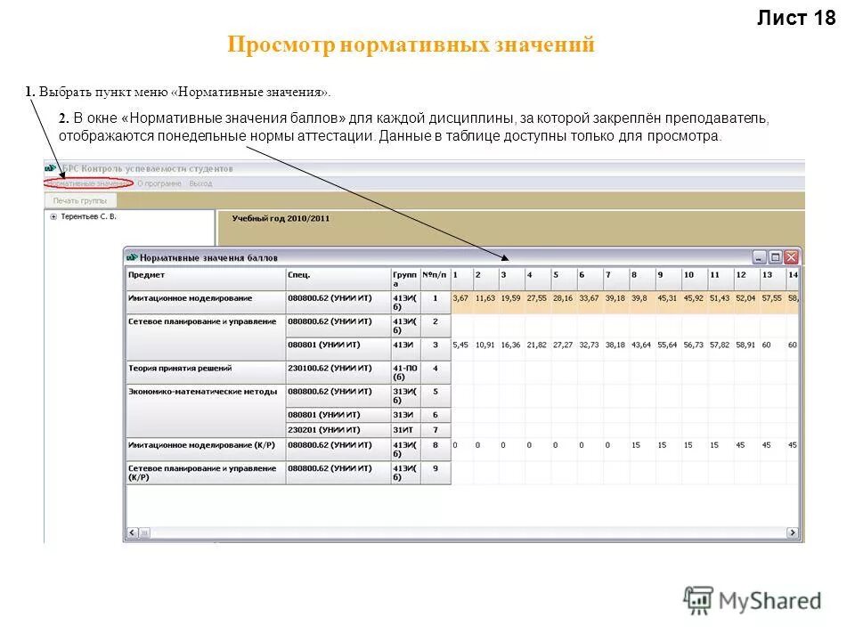Click the value '58,91' in row 3
The height and width of the screenshot is (641, 855).
tap(745, 345)
